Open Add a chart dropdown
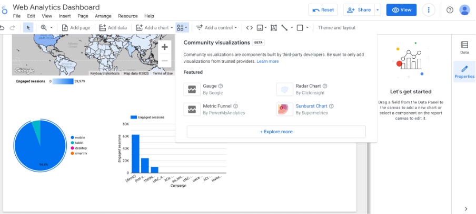476x214 pixels. (x=154, y=27)
